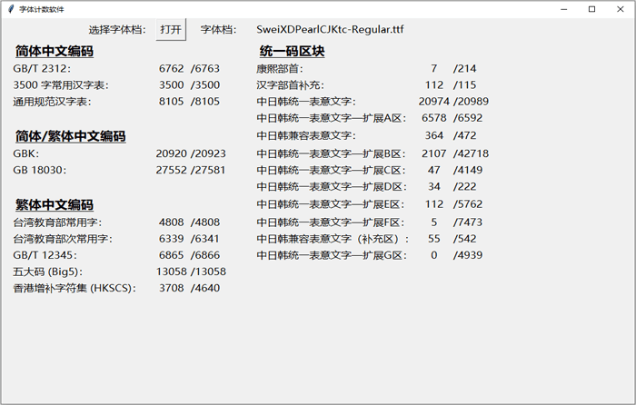Click the 简体/繁体中文编码 heading
The width and height of the screenshot is (636, 405).
(71, 136)
